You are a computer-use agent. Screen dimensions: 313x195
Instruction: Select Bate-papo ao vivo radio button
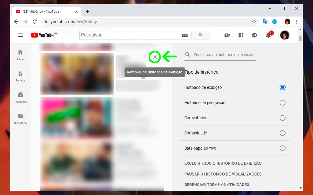(x=282, y=148)
